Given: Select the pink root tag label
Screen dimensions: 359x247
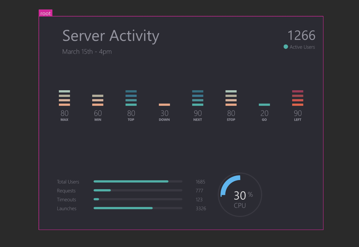Looking at the screenshot, I should 46,13.
